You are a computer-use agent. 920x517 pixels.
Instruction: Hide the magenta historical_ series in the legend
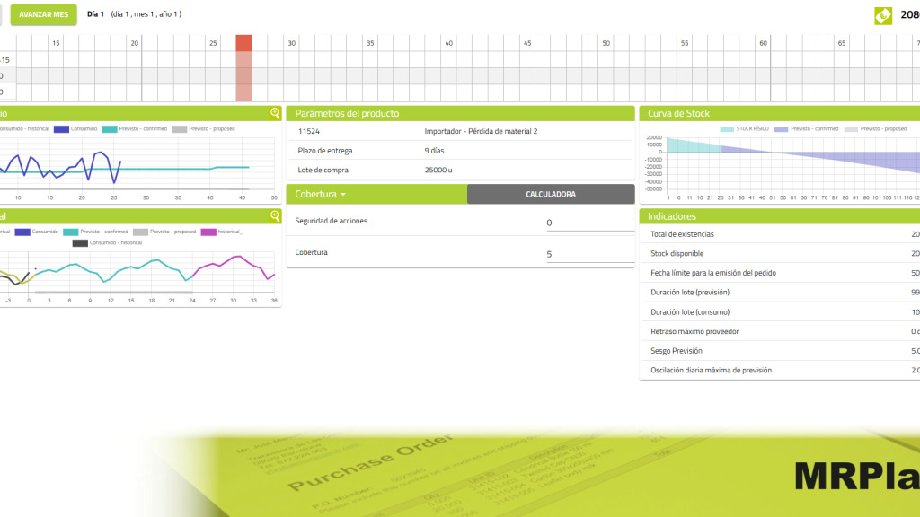point(221,232)
